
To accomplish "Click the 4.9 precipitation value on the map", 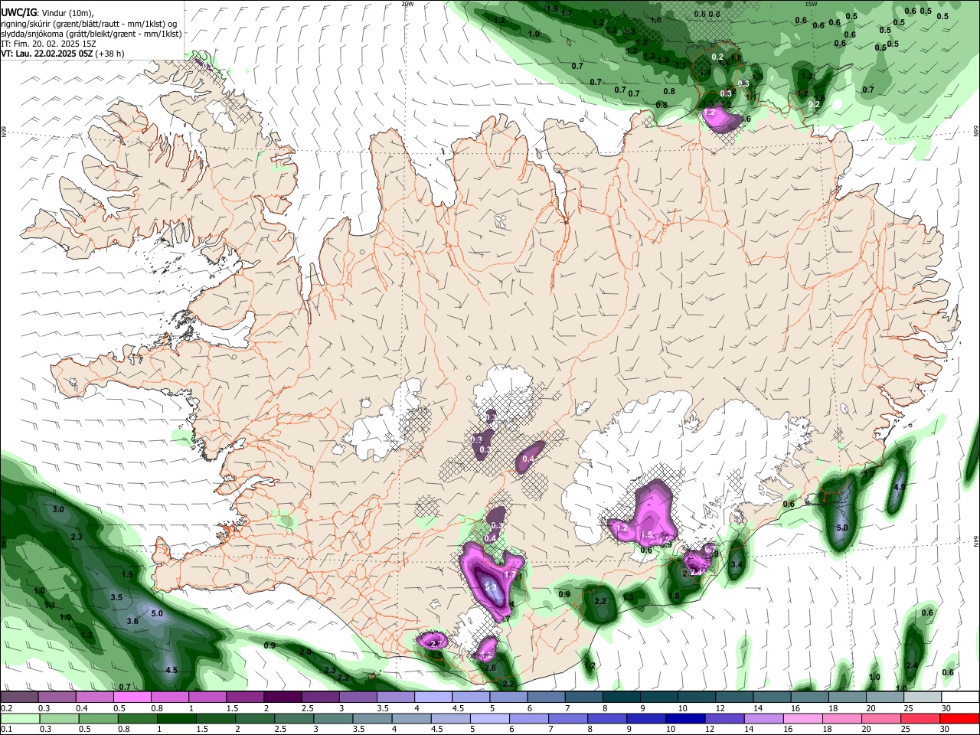I will click(900, 487).
